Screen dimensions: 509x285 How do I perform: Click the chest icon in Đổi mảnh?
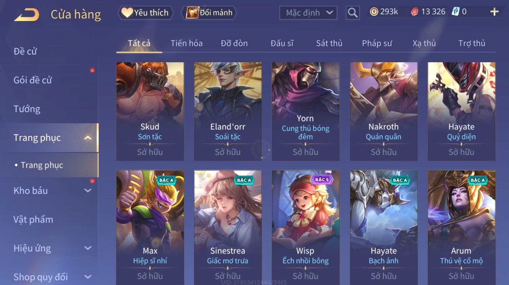click(192, 13)
